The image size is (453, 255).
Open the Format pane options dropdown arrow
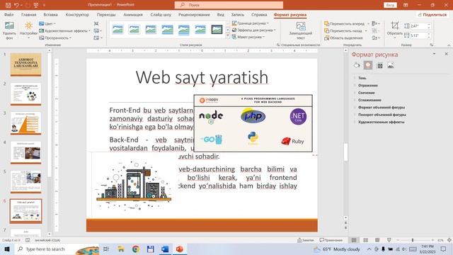[x=434, y=54]
